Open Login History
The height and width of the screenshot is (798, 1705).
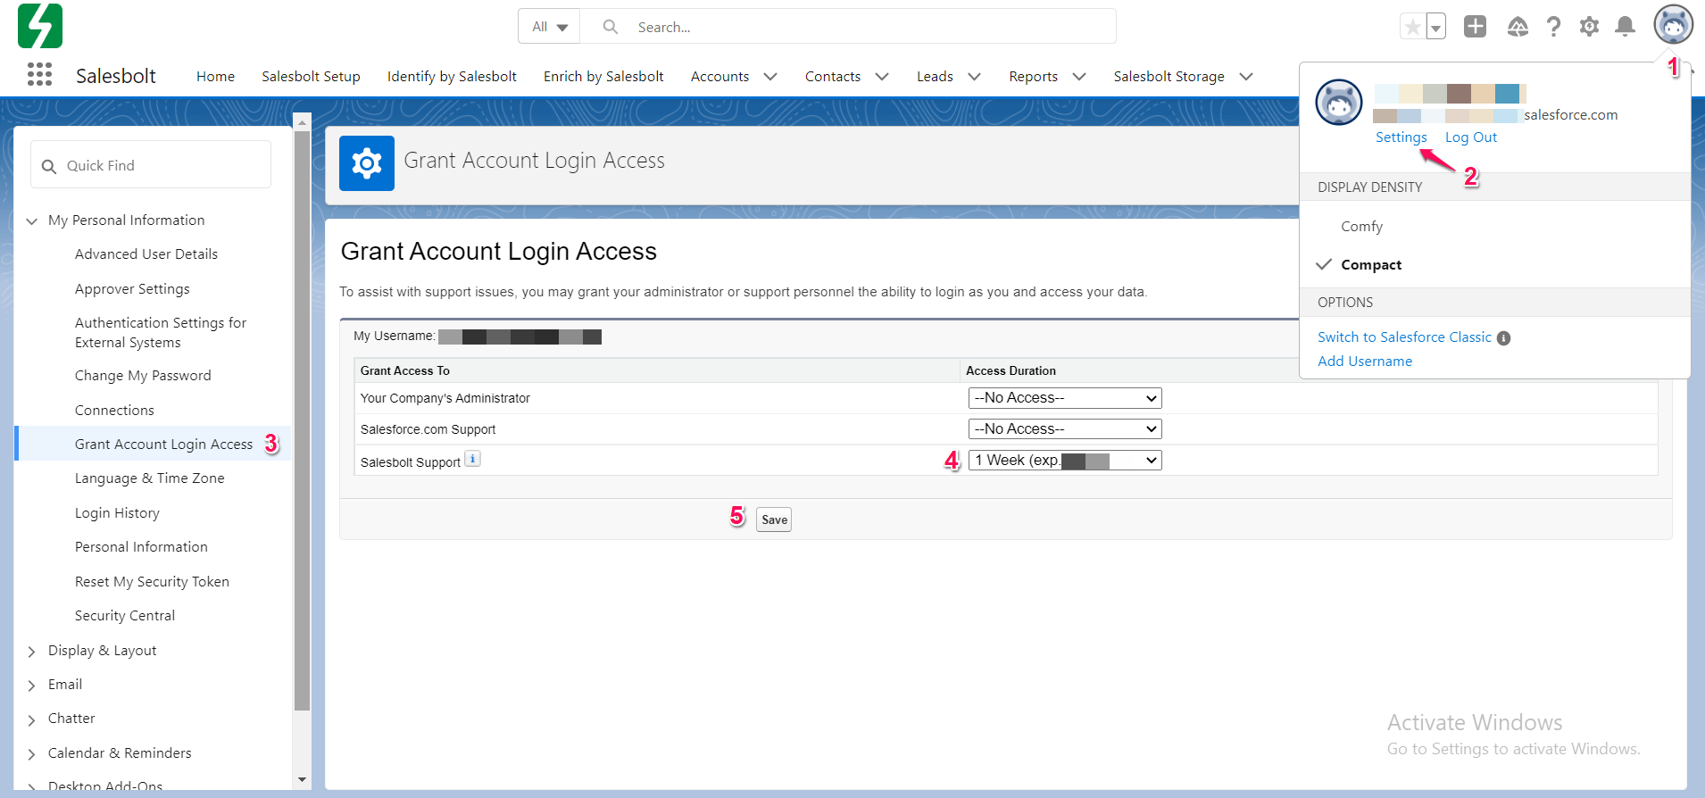click(x=117, y=513)
